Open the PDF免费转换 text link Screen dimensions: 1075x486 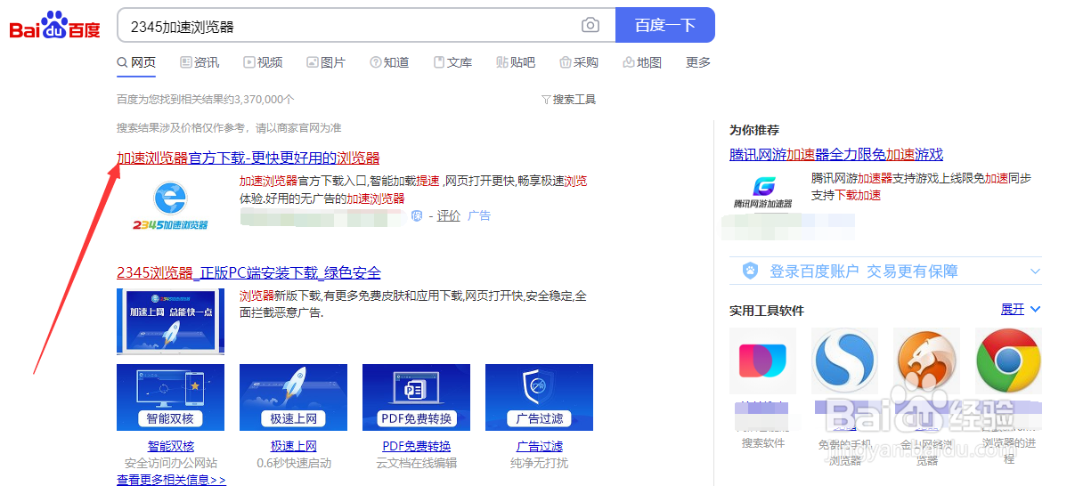tap(417, 446)
